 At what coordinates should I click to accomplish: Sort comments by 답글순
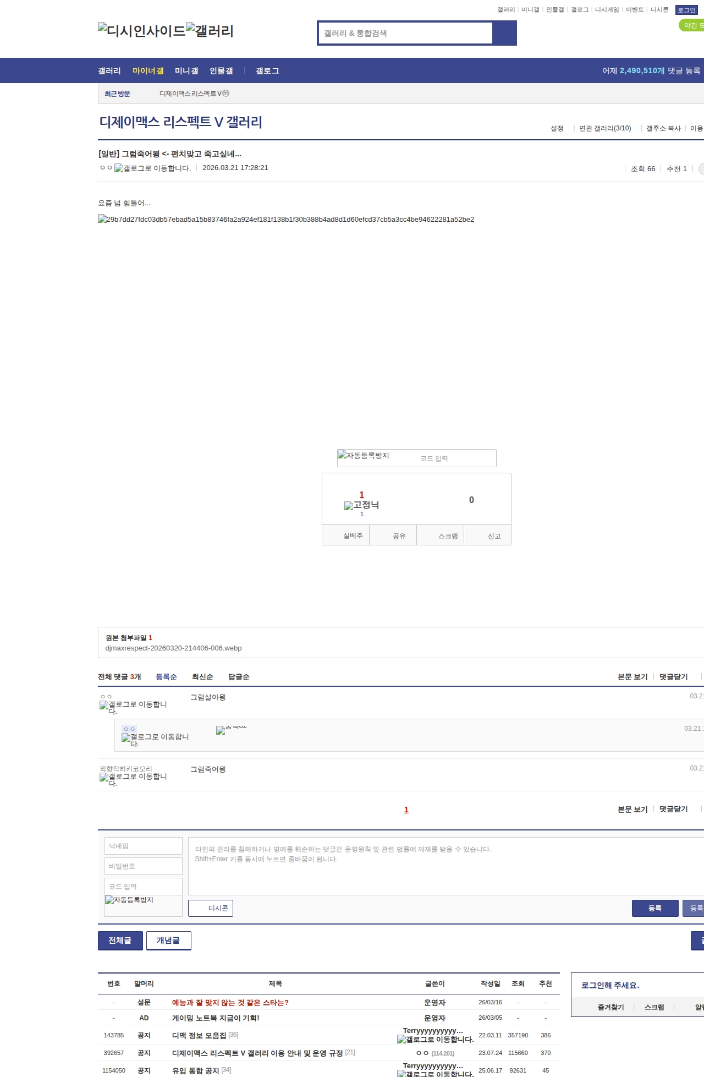click(x=239, y=677)
